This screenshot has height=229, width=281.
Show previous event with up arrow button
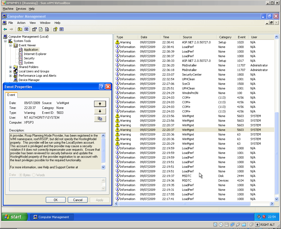(100, 104)
